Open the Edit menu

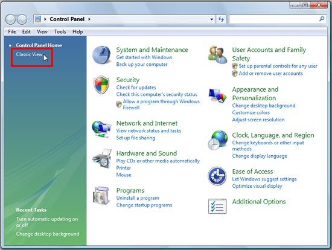pos(26,32)
